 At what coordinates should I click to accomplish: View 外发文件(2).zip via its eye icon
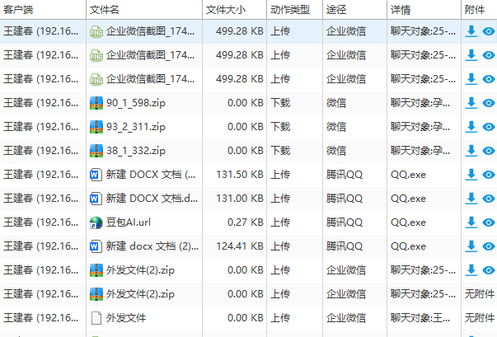489,270
